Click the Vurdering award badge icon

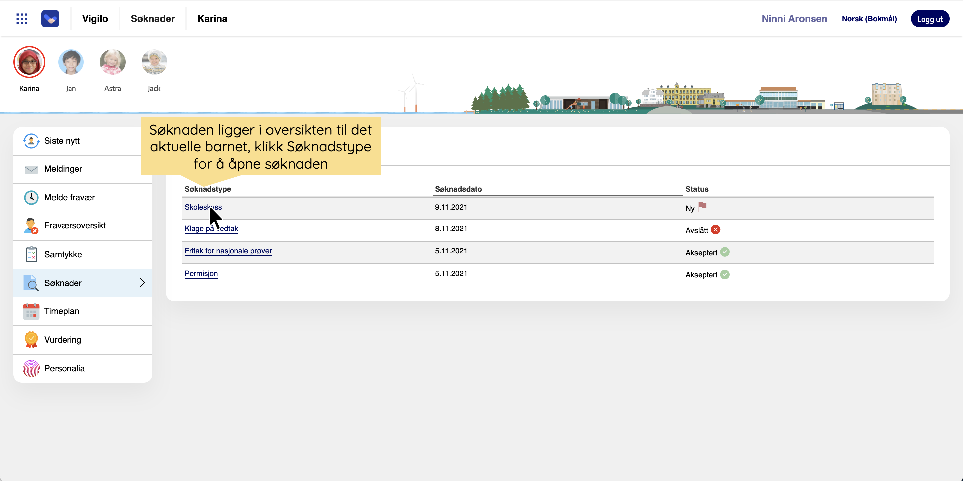(x=31, y=340)
